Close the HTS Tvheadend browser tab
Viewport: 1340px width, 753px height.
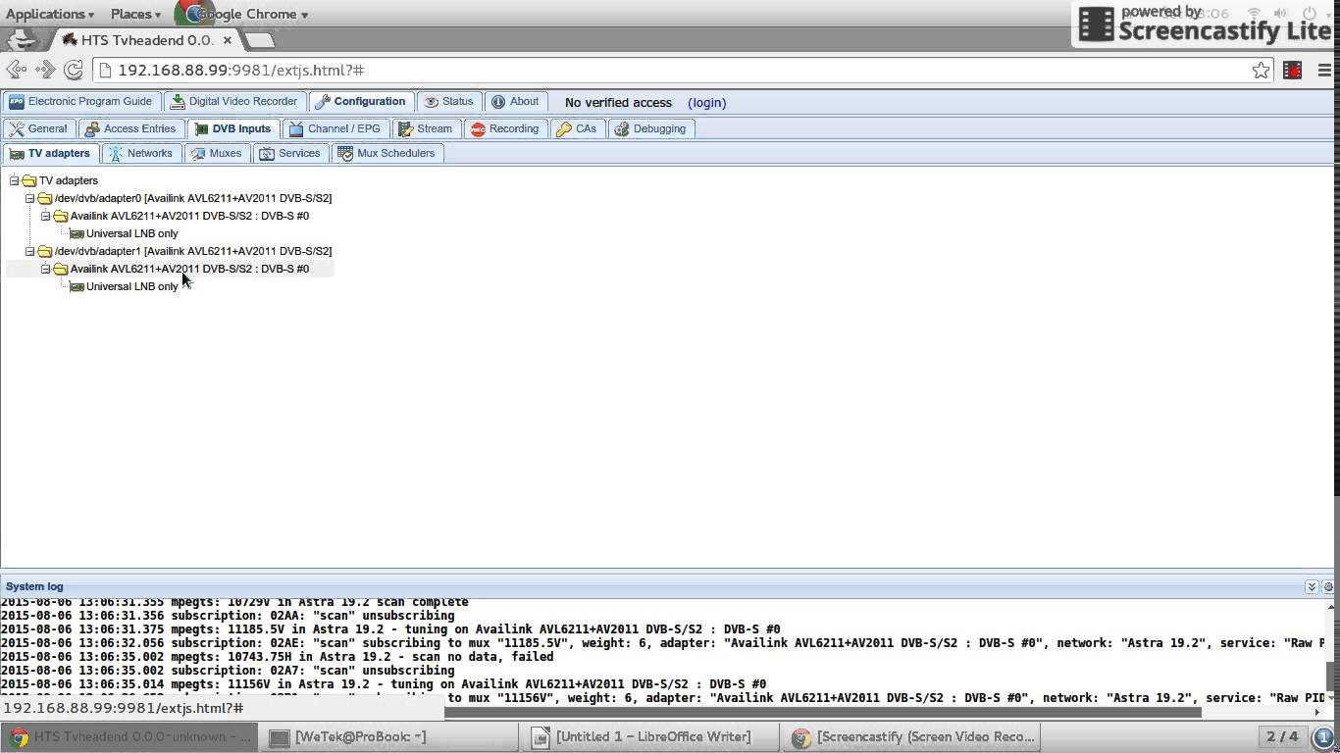(228, 40)
